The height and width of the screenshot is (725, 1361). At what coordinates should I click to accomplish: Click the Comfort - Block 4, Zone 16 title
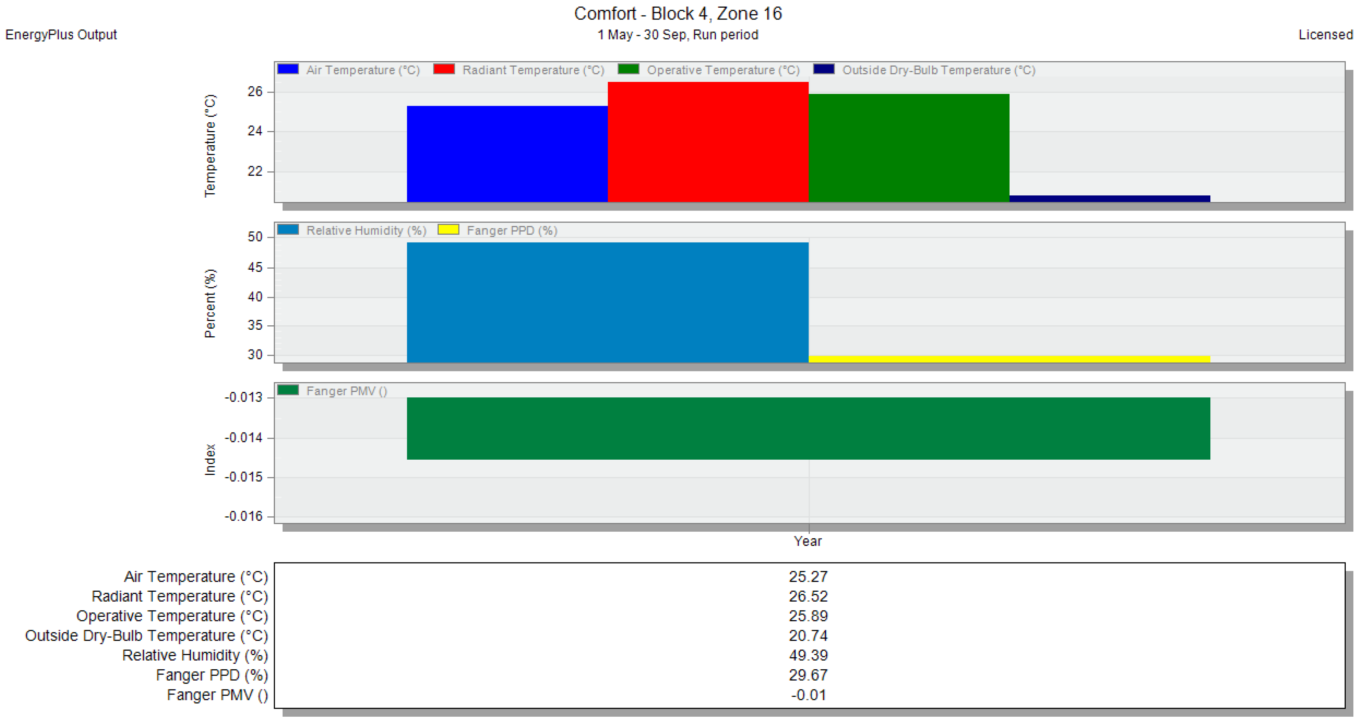678,14
